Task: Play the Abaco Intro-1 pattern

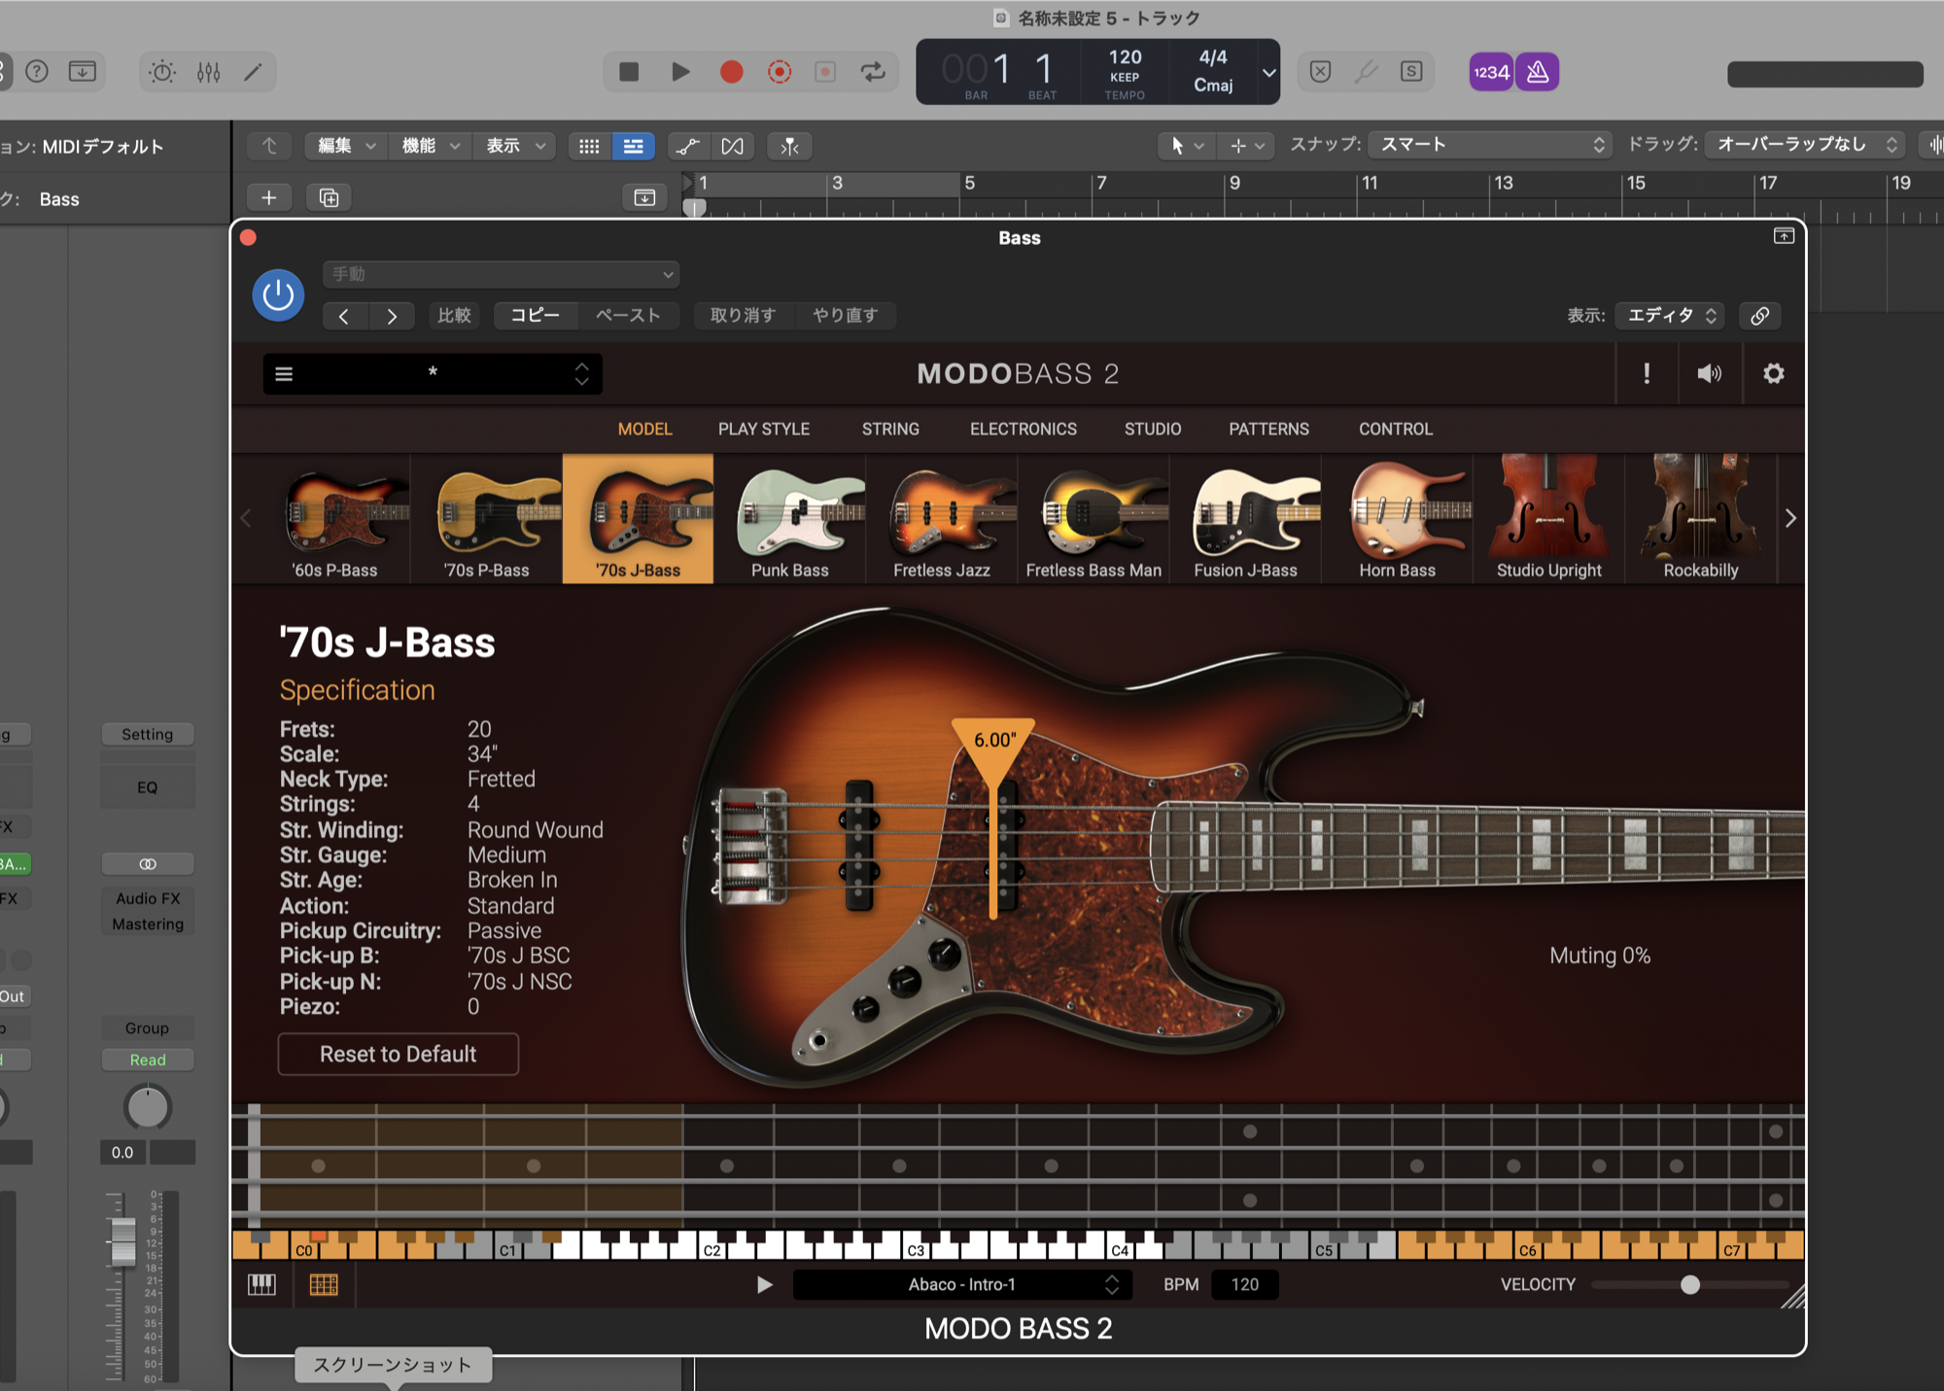Action: tap(764, 1285)
